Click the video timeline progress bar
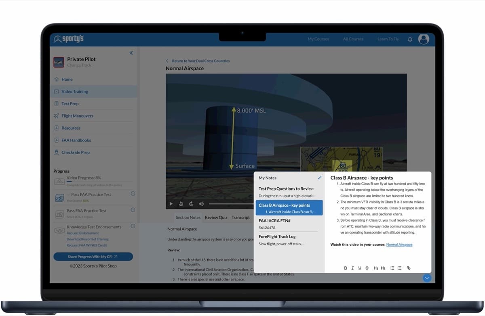485x316 pixels. [231, 204]
